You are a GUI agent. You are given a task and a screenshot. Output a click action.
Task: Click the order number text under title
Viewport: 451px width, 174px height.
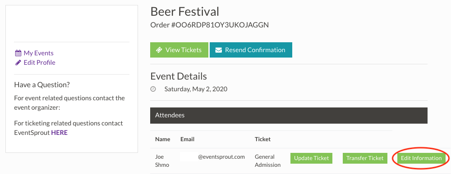[x=209, y=25]
